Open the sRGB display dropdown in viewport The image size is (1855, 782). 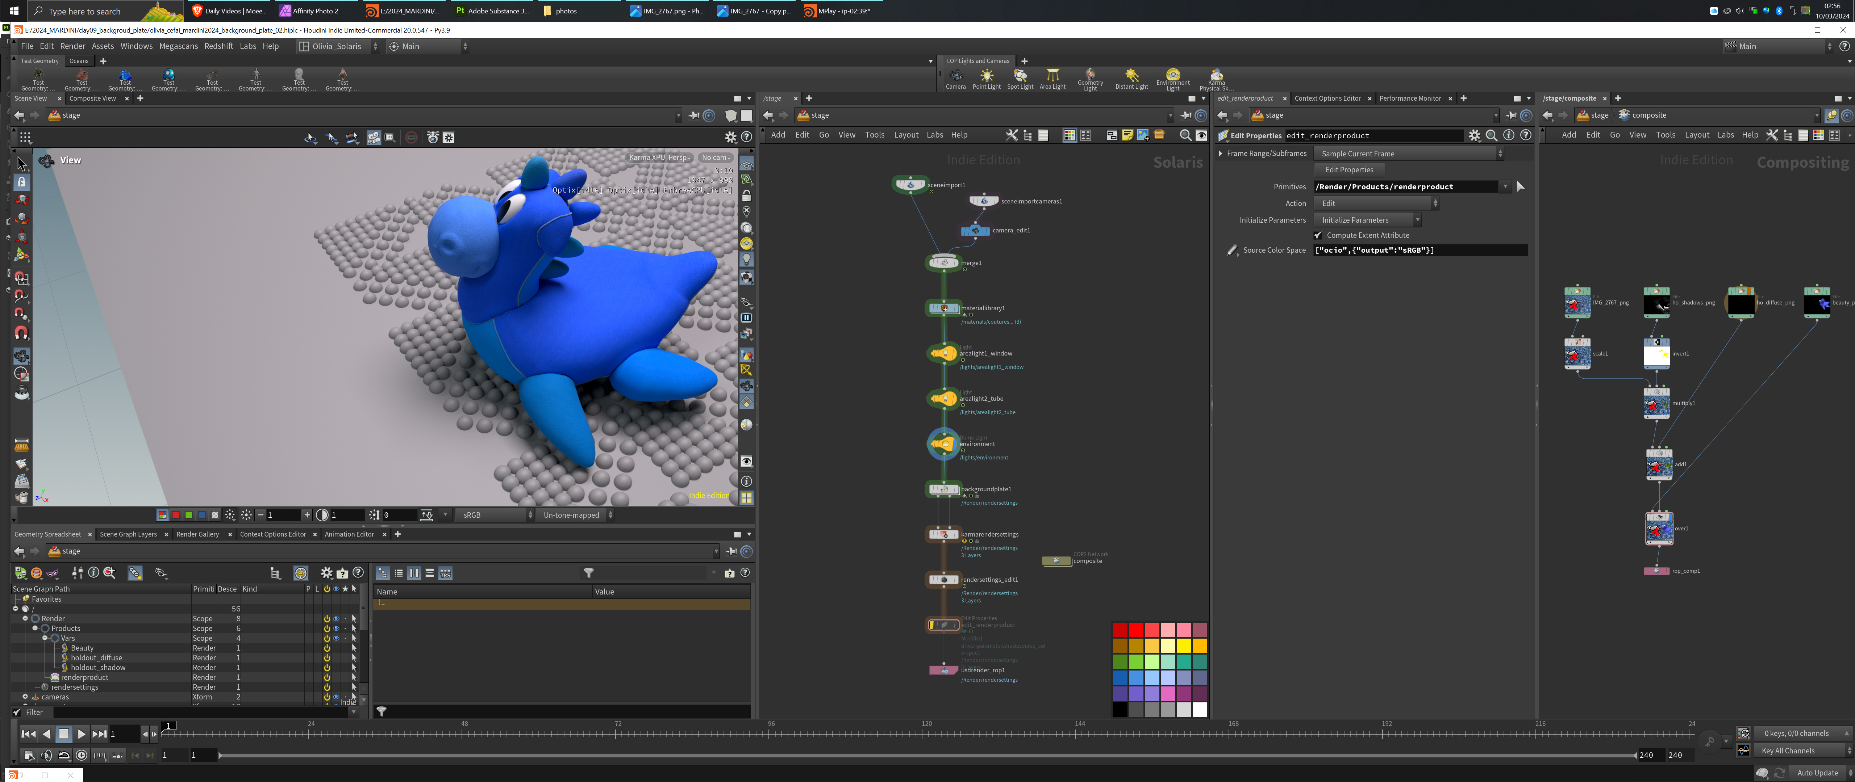[494, 515]
